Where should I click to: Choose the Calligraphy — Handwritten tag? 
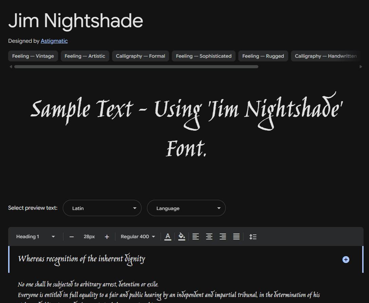pos(326,56)
